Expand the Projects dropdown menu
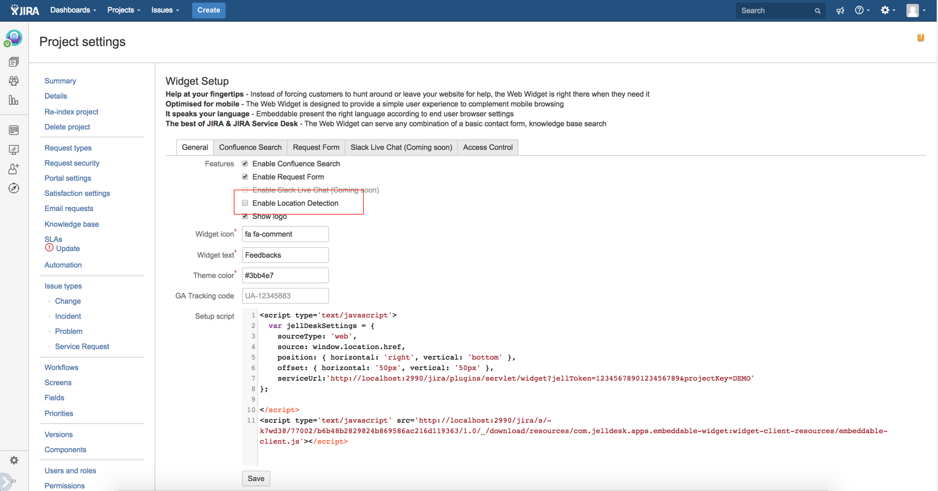 coord(123,10)
